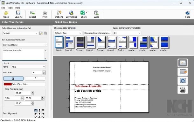The image size is (194, 122).
Task: Click the name text box containing Salvatore Aranzulla
Action: click(23, 54)
